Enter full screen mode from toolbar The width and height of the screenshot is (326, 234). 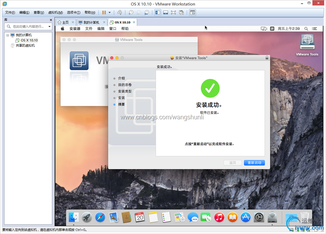pyautogui.click(x=173, y=13)
